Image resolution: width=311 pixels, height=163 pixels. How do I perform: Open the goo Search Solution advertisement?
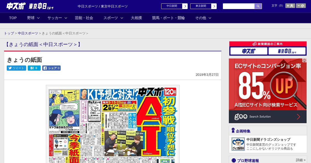[x=268, y=91]
